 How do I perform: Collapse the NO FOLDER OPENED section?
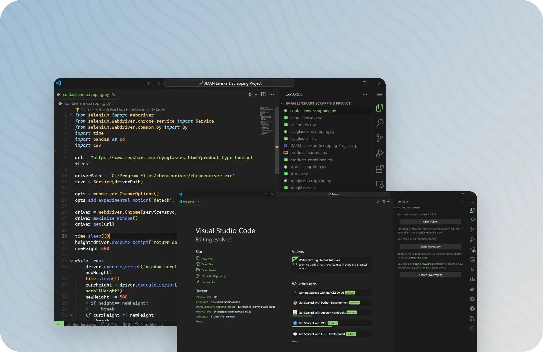pyautogui.click(x=395, y=208)
